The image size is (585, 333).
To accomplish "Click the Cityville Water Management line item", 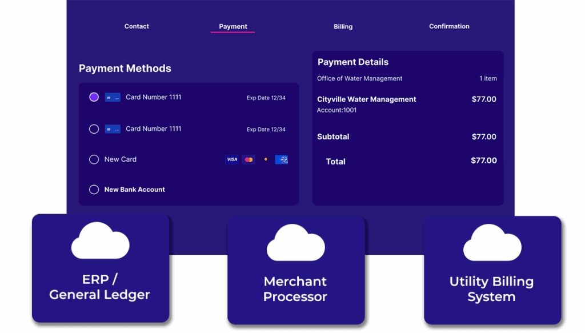I will pos(367,99).
